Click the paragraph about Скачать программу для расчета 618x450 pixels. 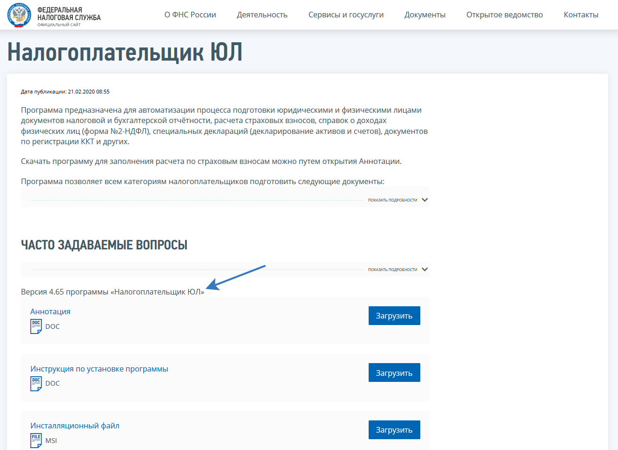211,161
